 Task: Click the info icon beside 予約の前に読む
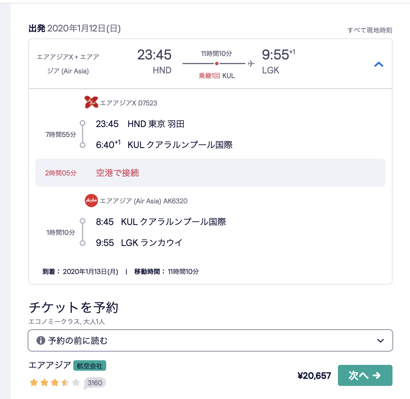click(41, 340)
